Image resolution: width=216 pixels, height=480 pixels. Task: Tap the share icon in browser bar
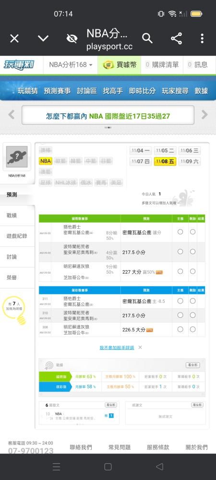click(176, 38)
